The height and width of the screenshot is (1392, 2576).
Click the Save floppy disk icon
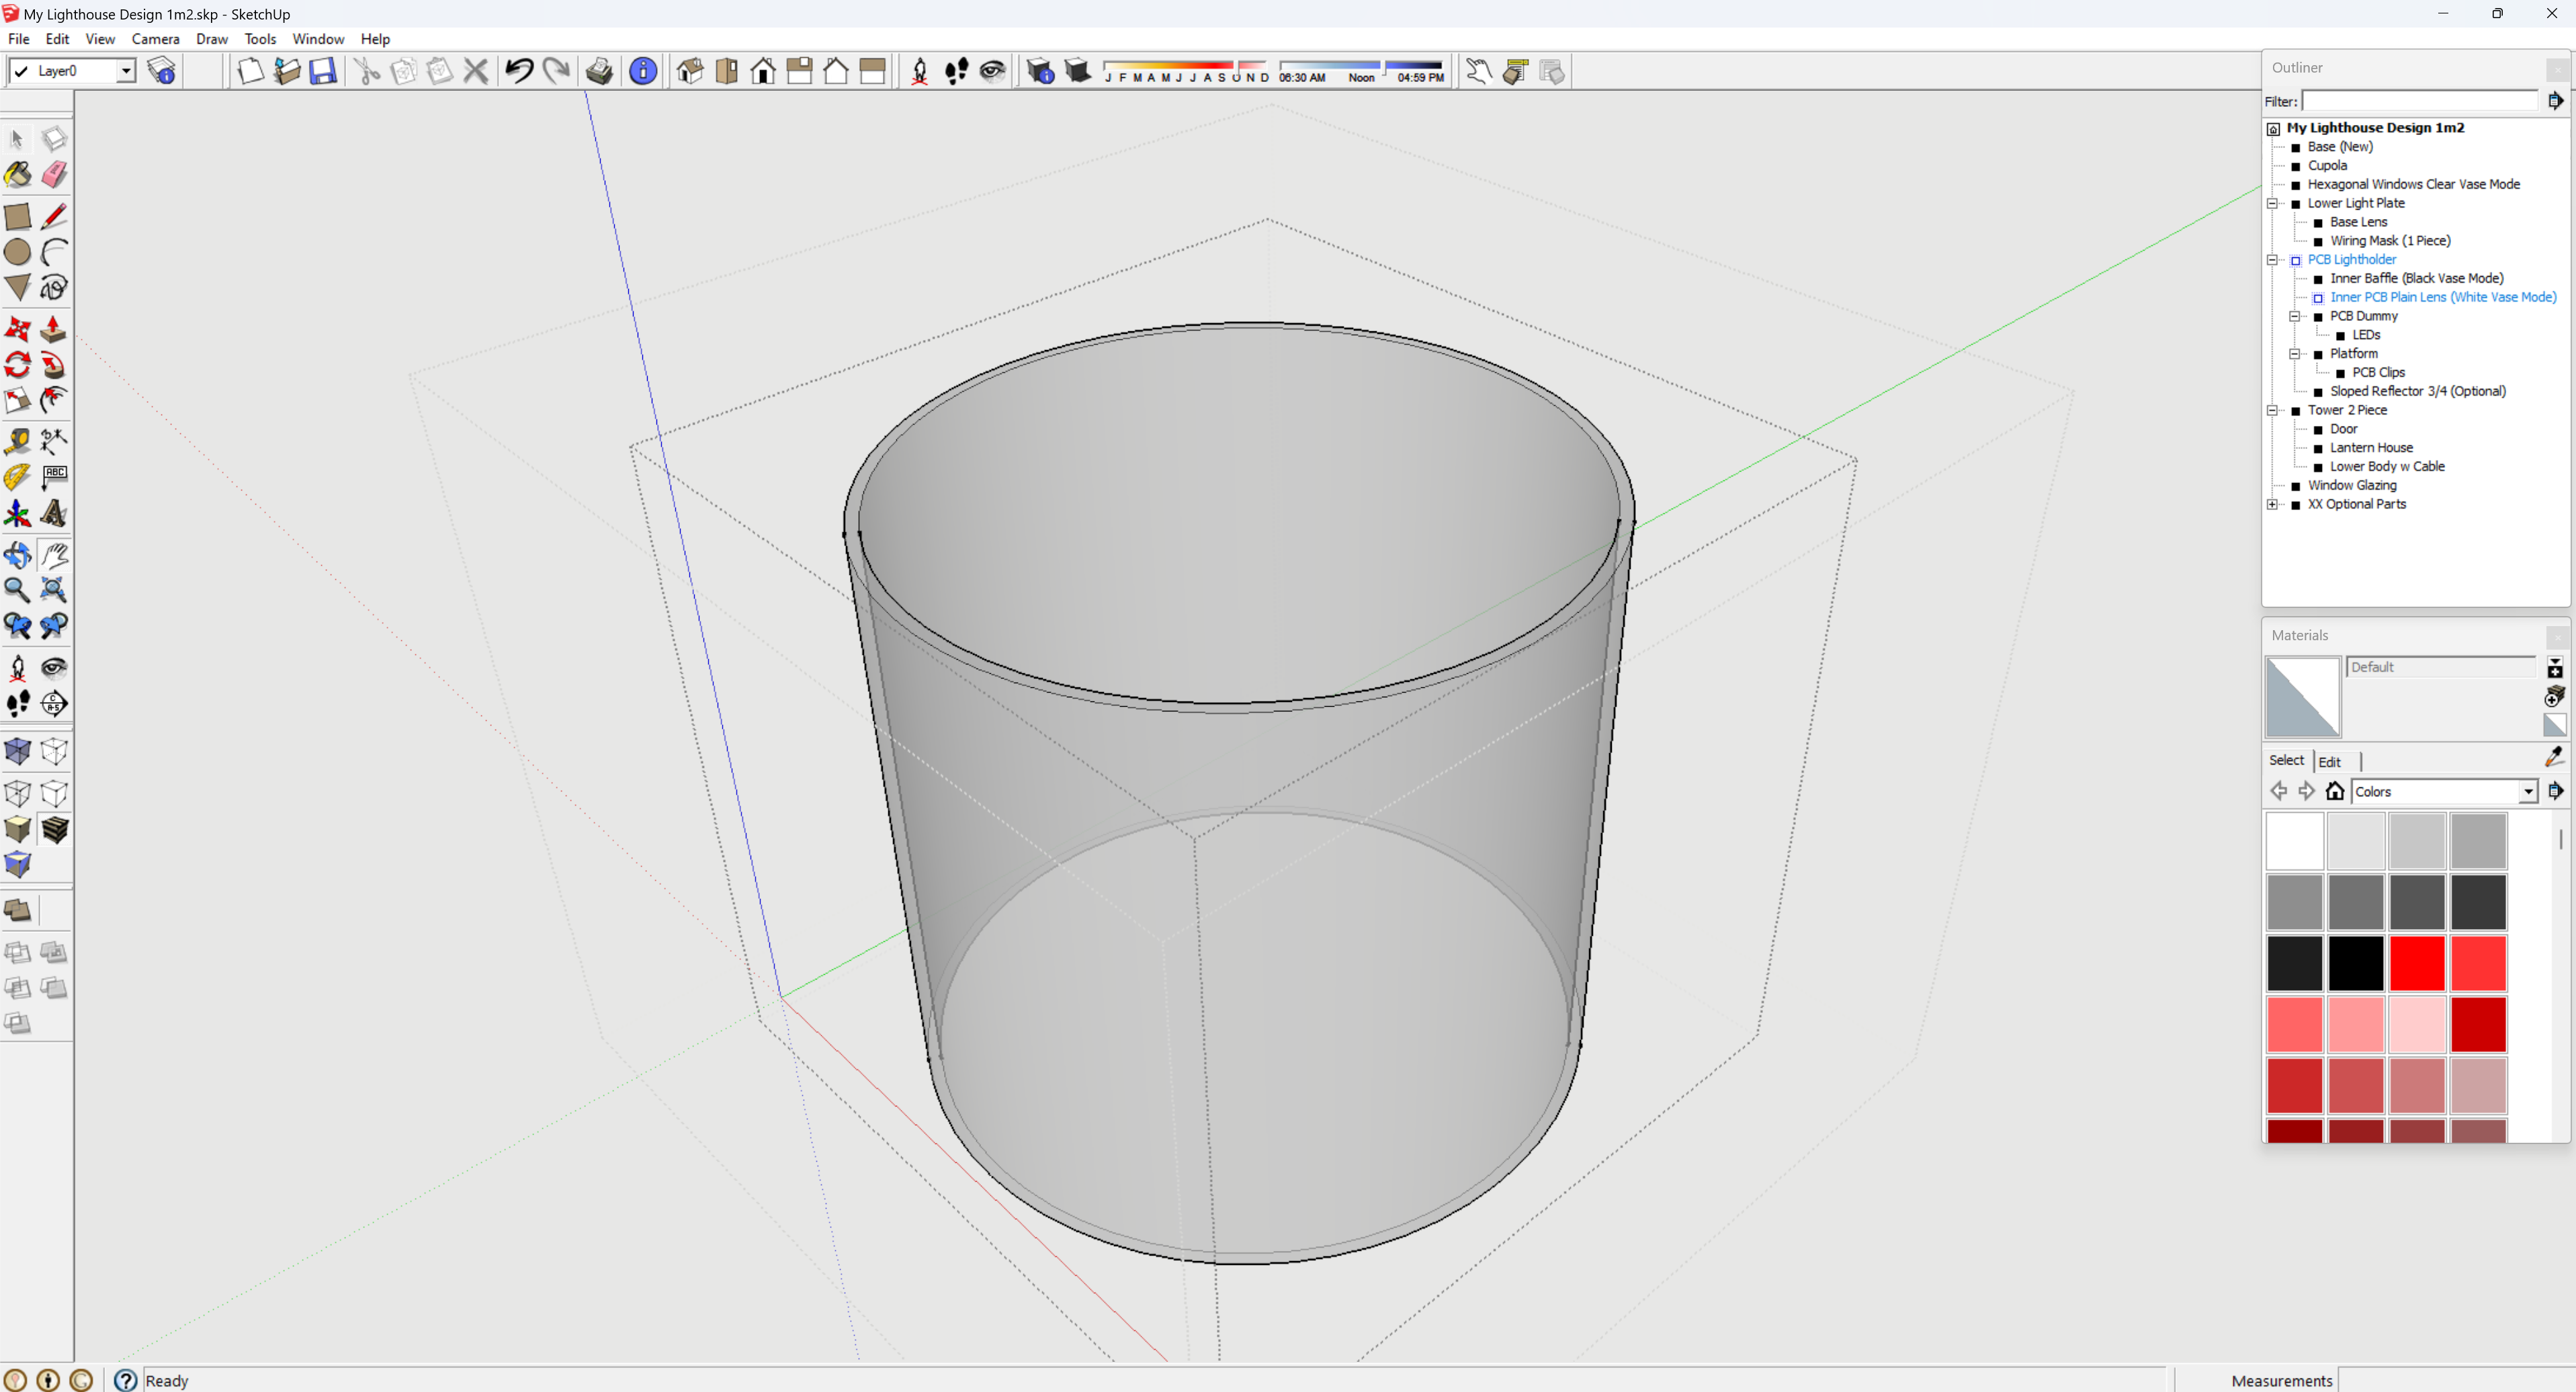coord(323,71)
